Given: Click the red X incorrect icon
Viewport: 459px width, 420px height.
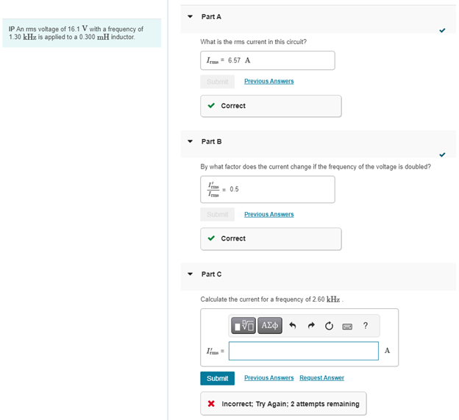Looking at the screenshot, I should (x=211, y=404).
